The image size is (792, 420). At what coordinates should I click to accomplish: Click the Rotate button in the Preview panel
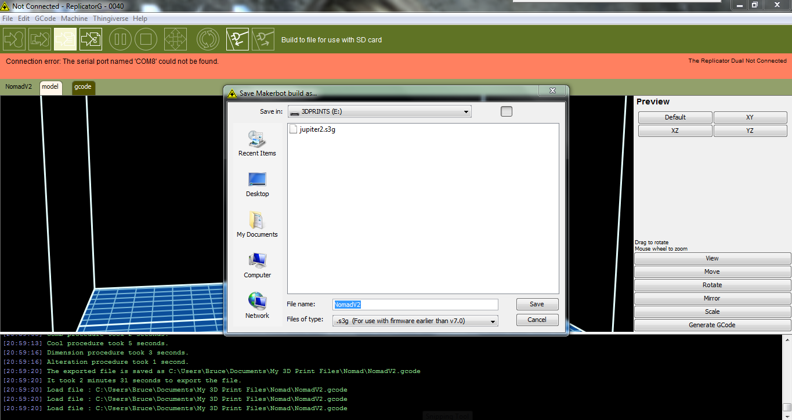[713, 285]
